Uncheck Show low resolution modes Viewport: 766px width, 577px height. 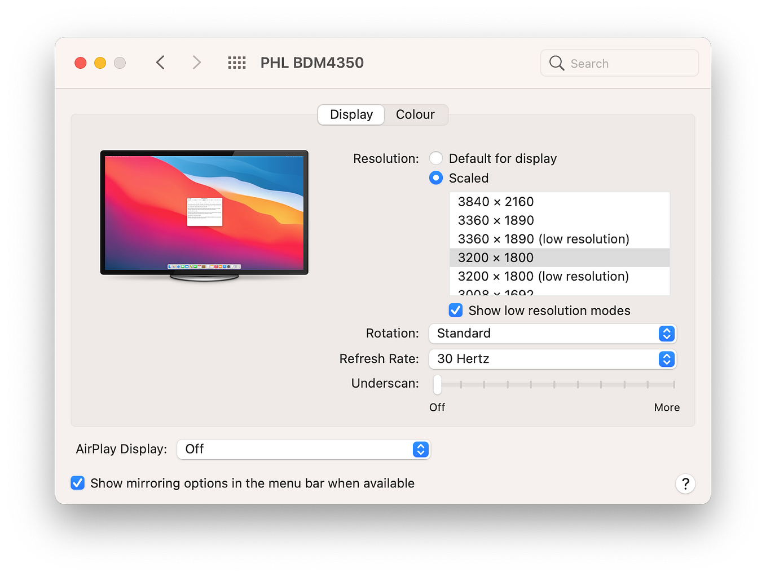(455, 310)
